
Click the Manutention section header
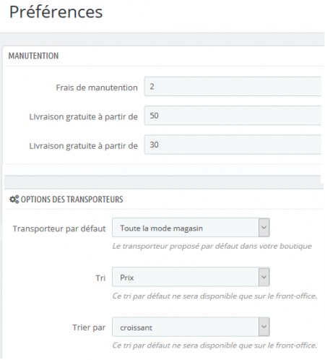33,56
